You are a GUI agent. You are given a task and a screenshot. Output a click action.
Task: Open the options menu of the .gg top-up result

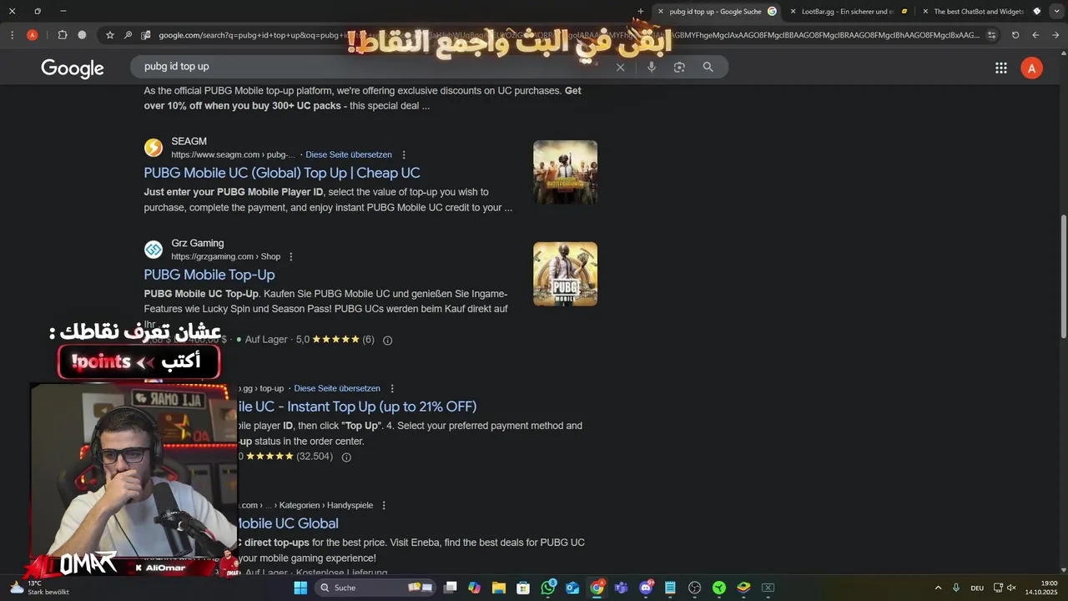click(x=392, y=388)
